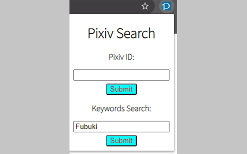Open the Pixiv extension toolbar icon
Viewport: 247px width, 154px height.
(x=167, y=7)
